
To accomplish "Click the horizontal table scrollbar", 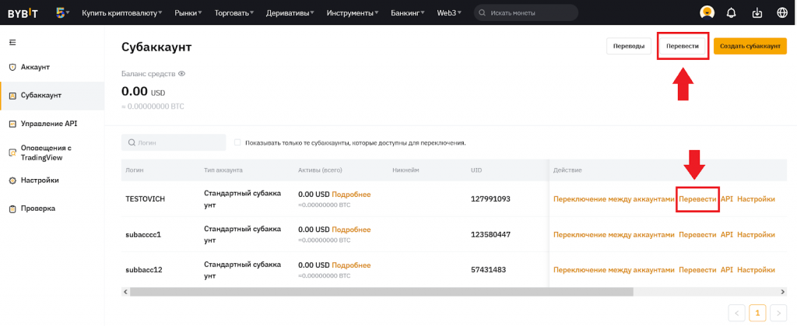I will 381,291.
